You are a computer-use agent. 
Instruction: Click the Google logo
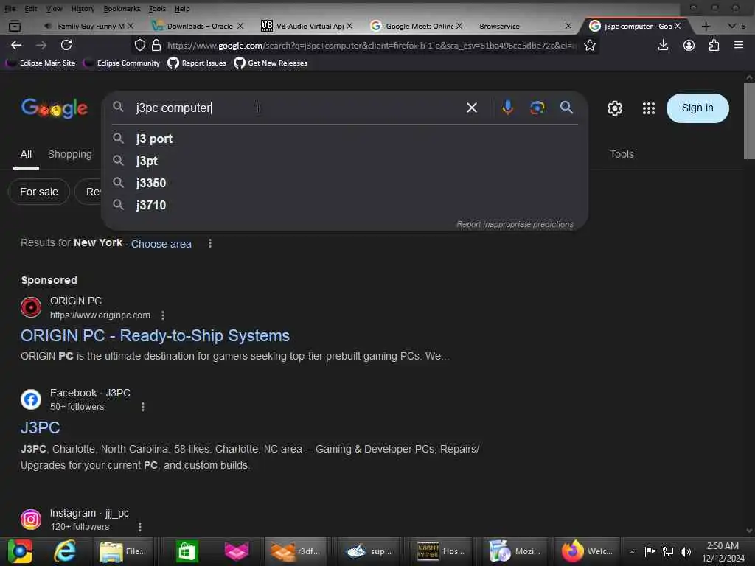(x=55, y=108)
